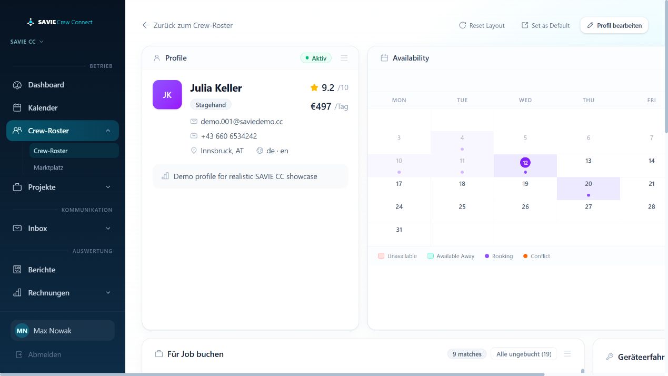Click Alle ungebucht (19) filter button
Image resolution: width=668 pixels, height=376 pixels.
click(x=524, y=354)
